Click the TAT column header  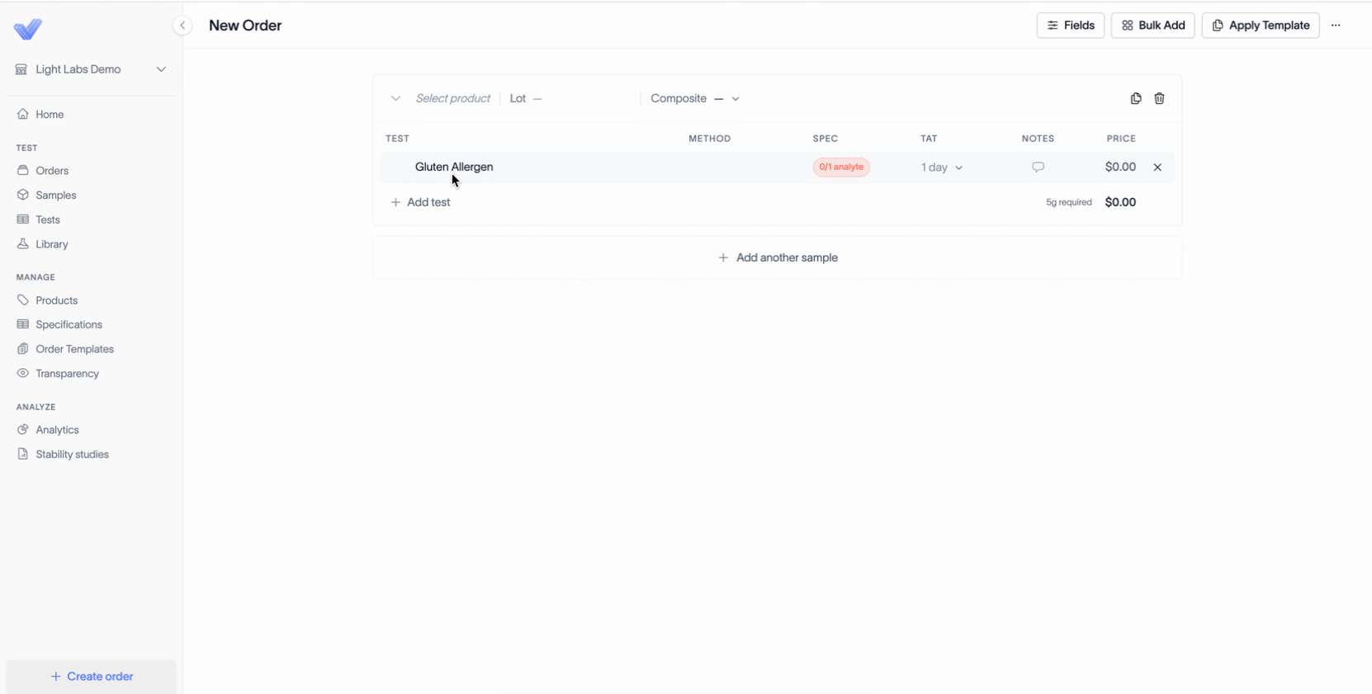point(929,139)
